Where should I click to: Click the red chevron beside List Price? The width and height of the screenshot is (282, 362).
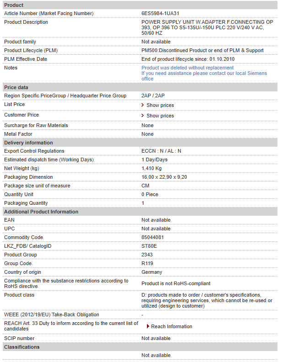pos(143,105)
